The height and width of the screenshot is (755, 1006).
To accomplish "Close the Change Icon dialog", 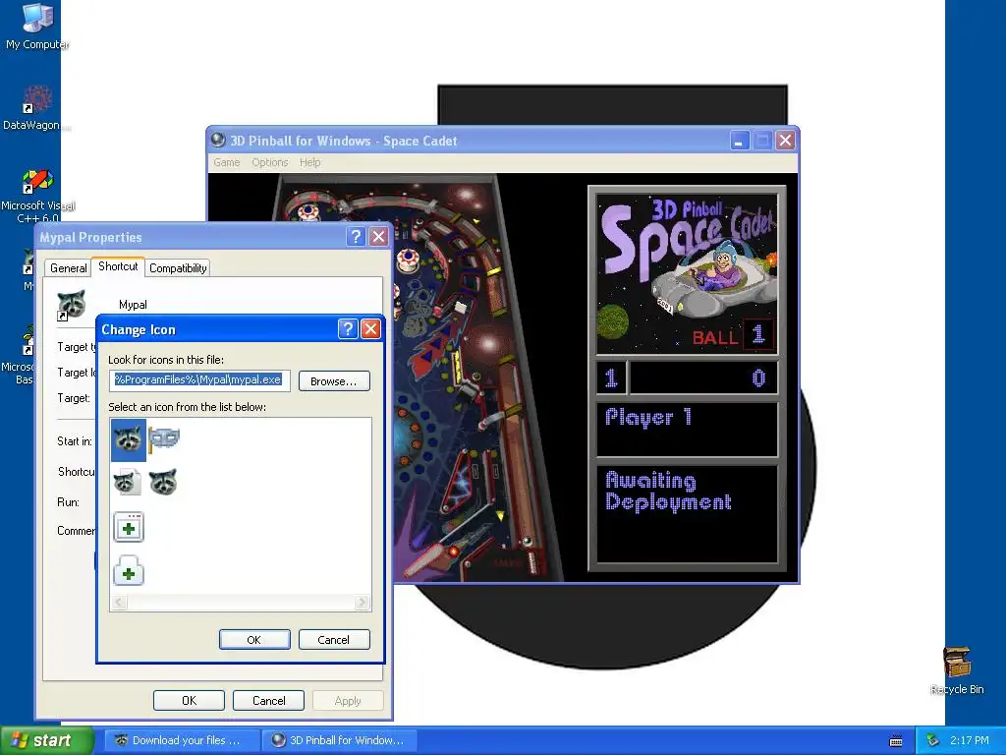I will pos(370,329).
